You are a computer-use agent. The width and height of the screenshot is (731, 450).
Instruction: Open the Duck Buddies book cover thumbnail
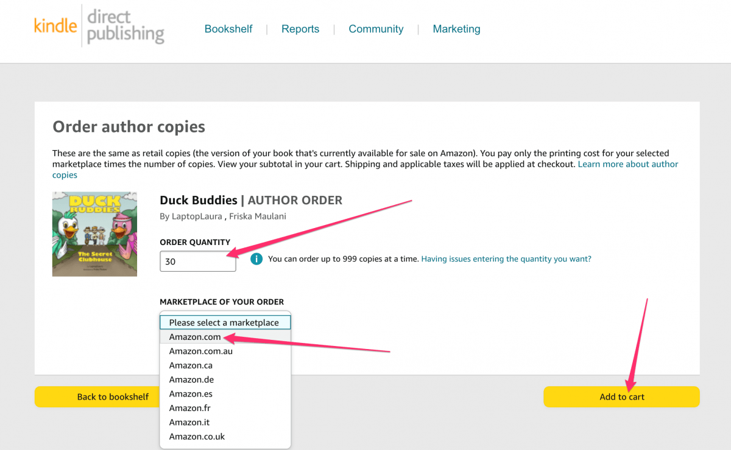pyautogui.click(x=94, y=234)
